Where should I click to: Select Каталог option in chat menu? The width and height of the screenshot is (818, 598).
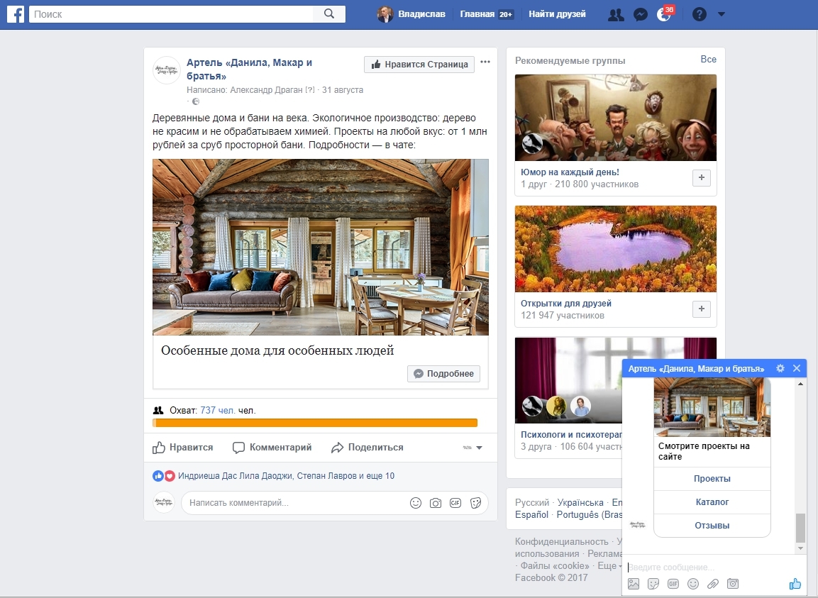click(x=712, y=502)
